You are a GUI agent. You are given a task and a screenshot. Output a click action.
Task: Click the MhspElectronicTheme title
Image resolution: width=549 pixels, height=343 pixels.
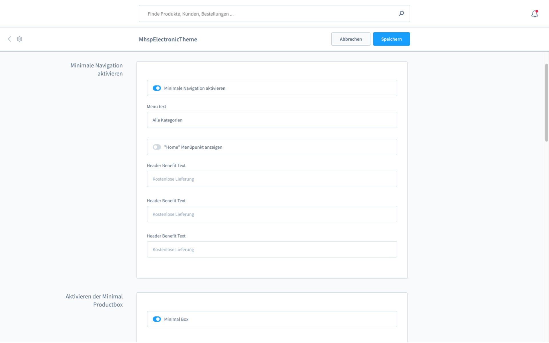tap(168, 39)
